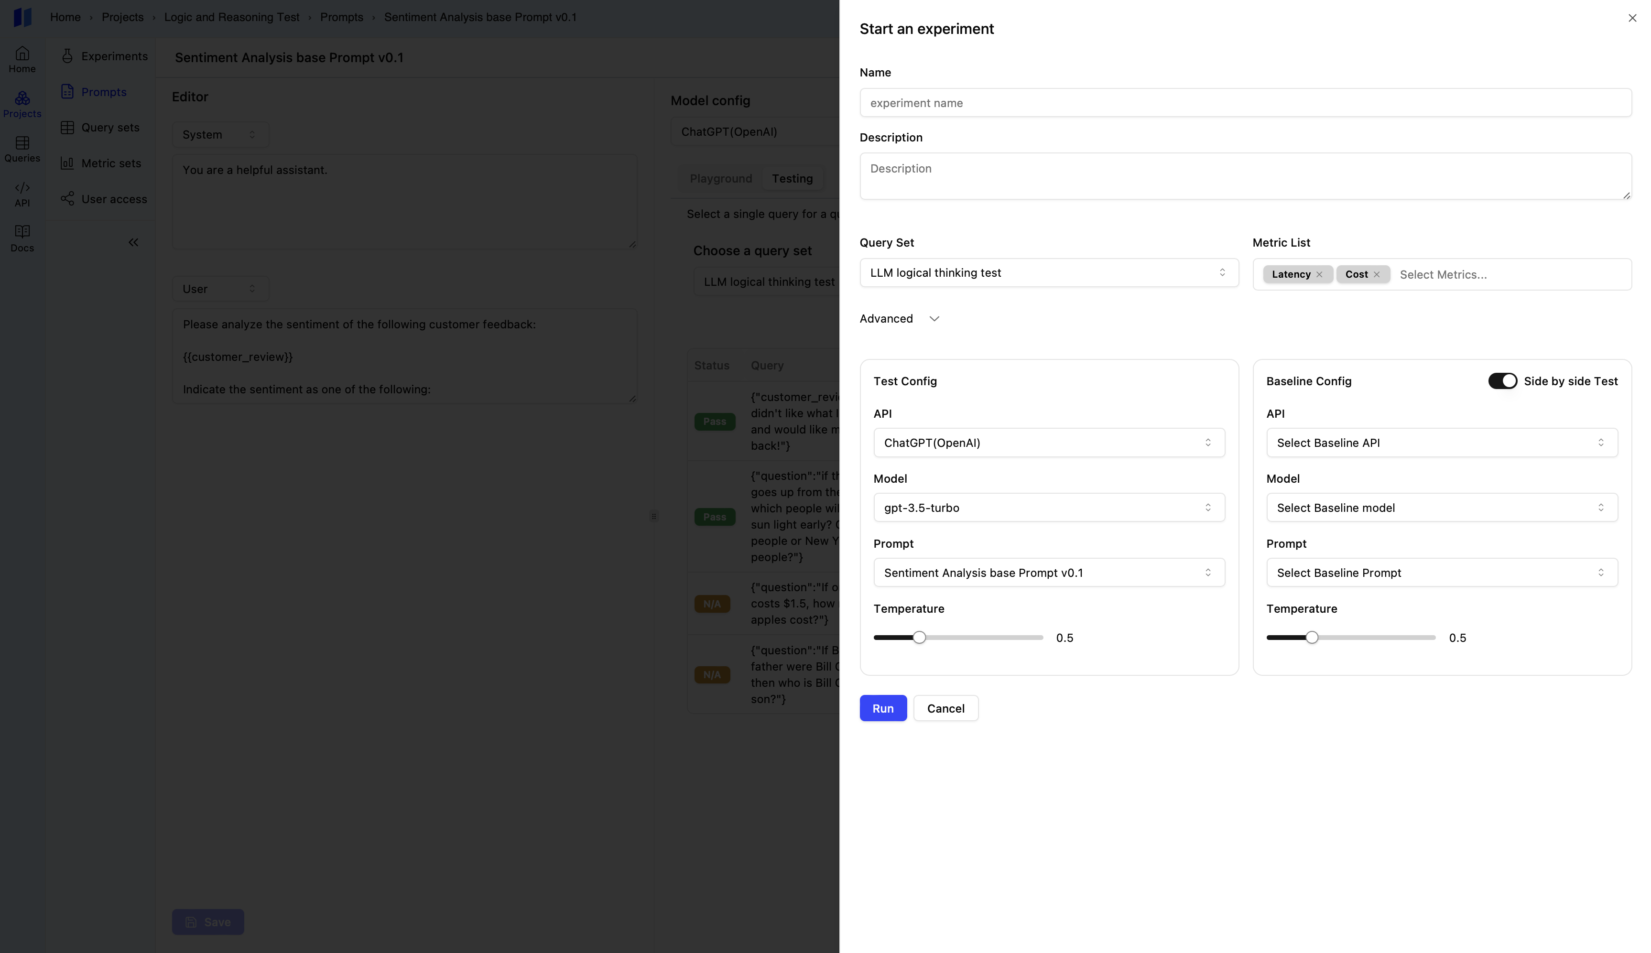The height and width of the screenshot is (953, 1651).
Task: Close the Start an experiment panel
Action: coord(1632,18)
